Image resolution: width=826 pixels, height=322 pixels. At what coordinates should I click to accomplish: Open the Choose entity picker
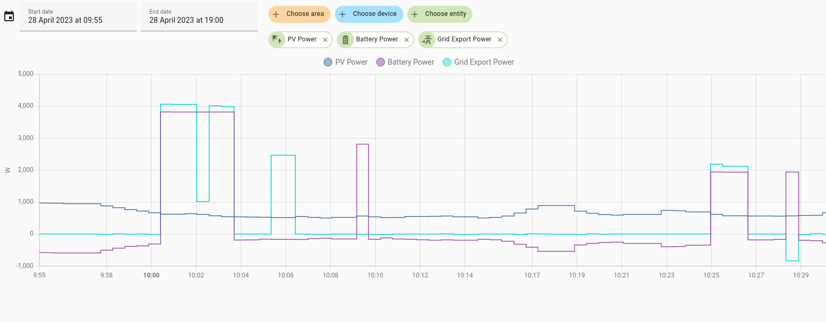click(440, 14)
